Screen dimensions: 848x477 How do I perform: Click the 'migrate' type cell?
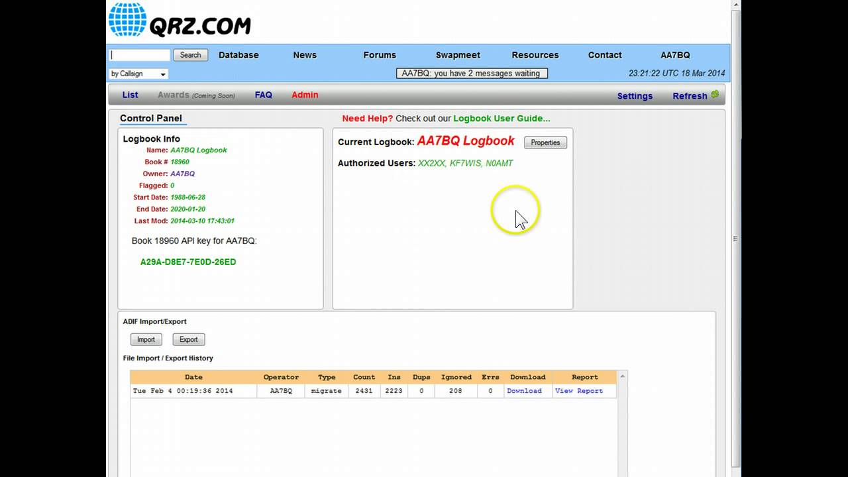point(326,391)
